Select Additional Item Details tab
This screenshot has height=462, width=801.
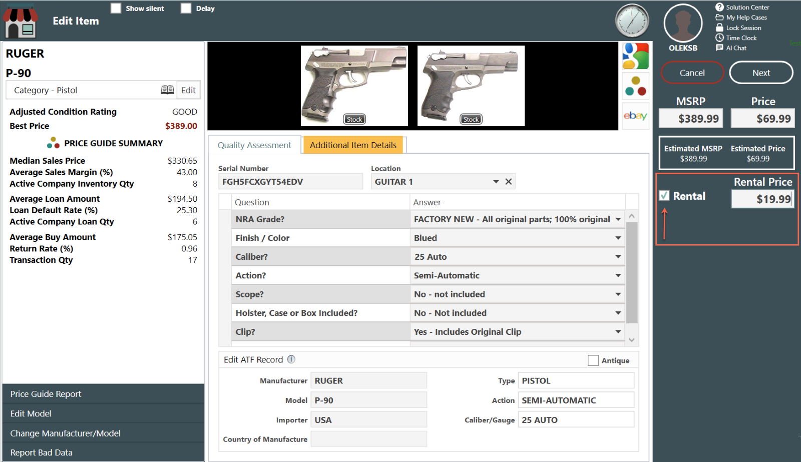(x=353, y=145)
